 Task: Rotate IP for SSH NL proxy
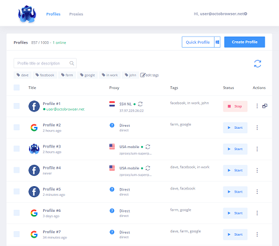(140, 104)
